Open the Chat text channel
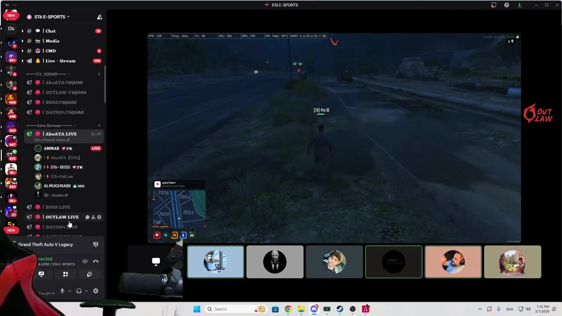 click(x=63, y=31)
